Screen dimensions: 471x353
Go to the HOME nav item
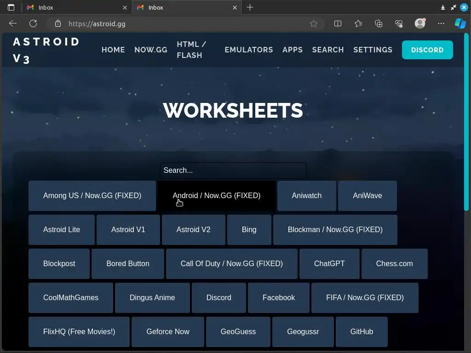(x=113, y=50)
